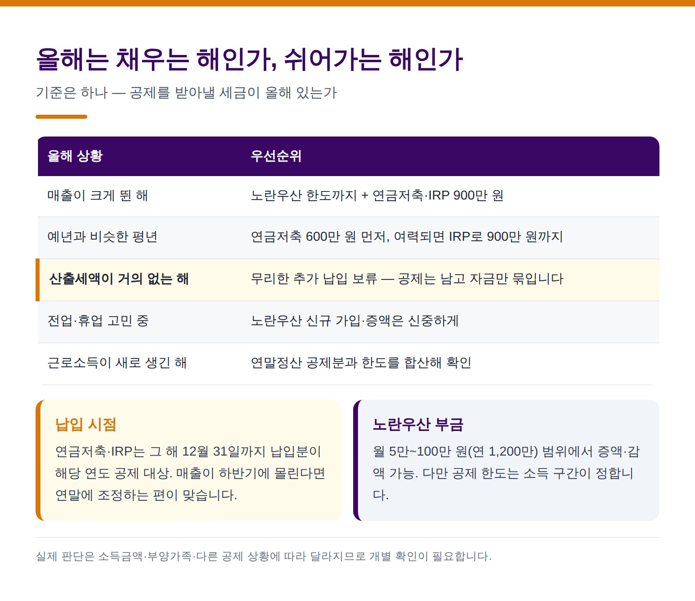Viewport: 695px width, 601px height.
Task: Click the card text starting '월 5만~100만 원(연 1,200만)'
Action: pyautogui.click(x=506, y=473)
